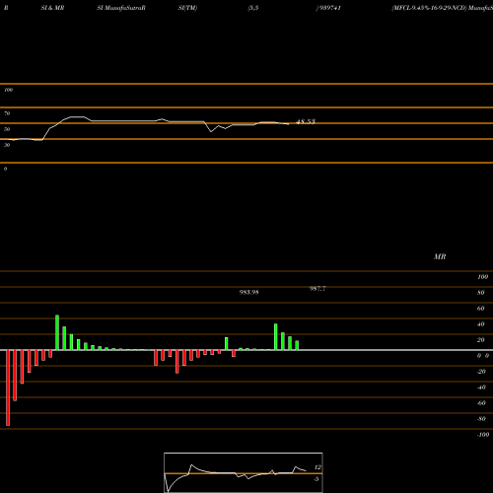493x493 pixels.
Task: Click the mini chart value 12
Action: point(317,467)
